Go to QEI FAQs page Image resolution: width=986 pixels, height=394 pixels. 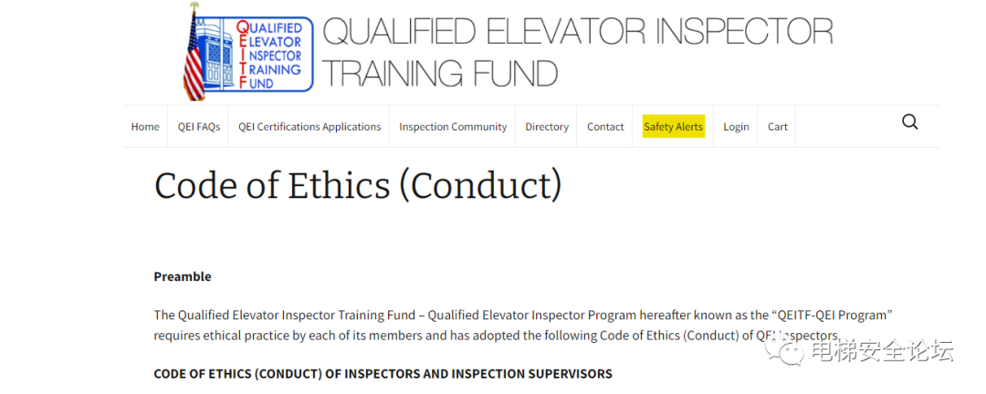click(199, 126)
